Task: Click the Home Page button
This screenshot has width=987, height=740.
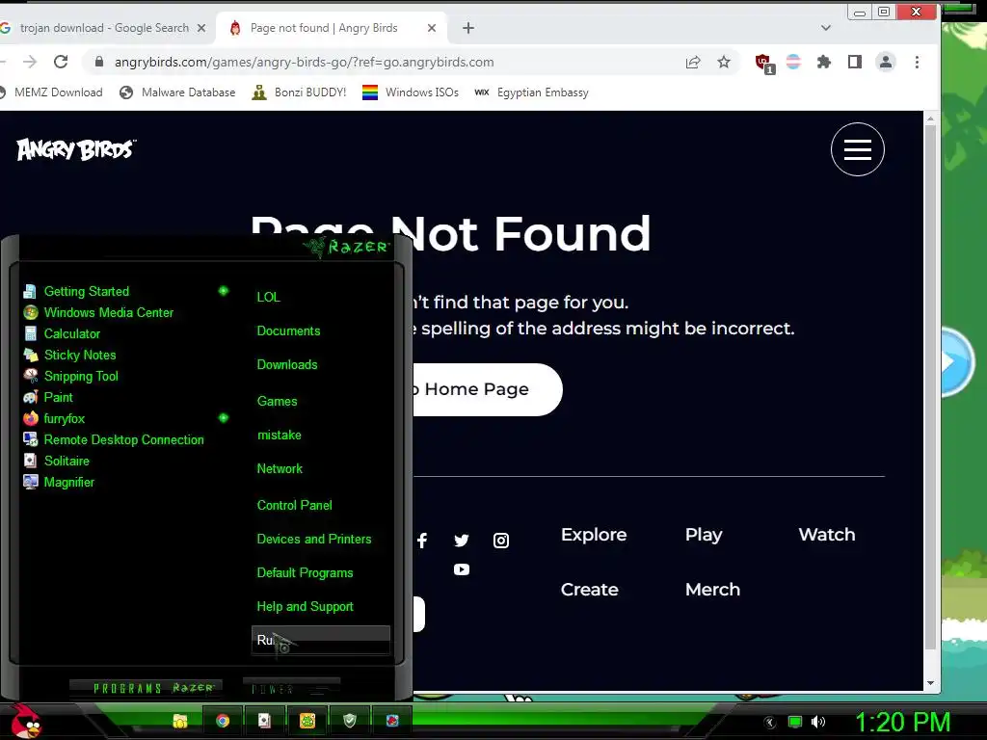Action: [x=487, y=389]
